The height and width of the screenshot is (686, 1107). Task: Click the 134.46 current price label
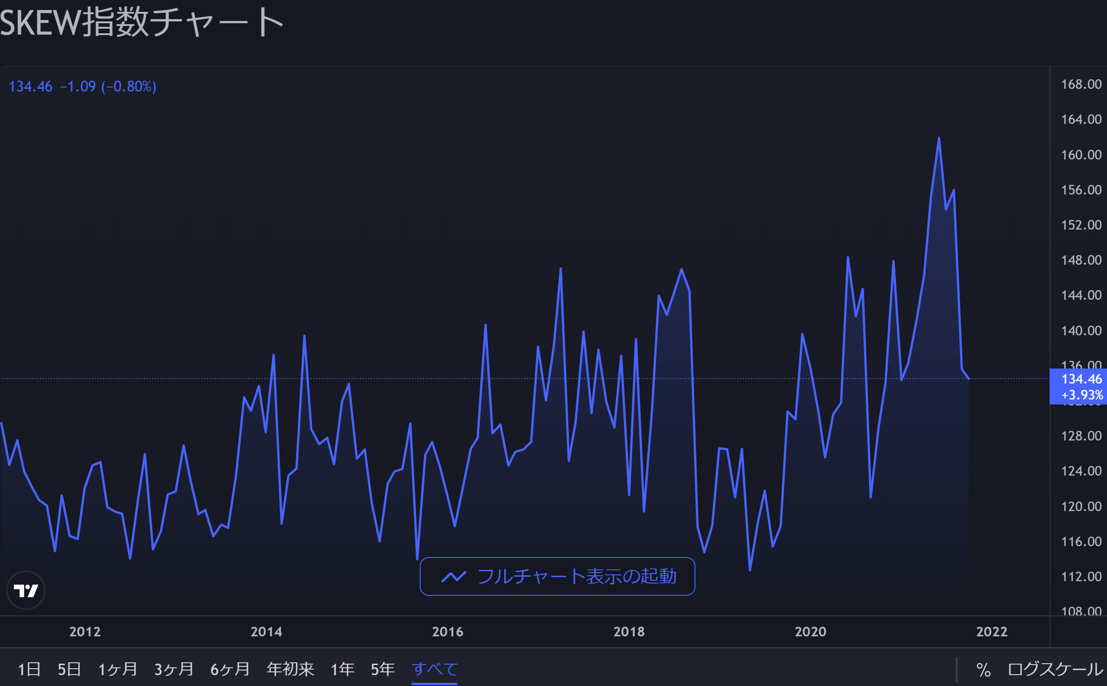(1081, 379)
